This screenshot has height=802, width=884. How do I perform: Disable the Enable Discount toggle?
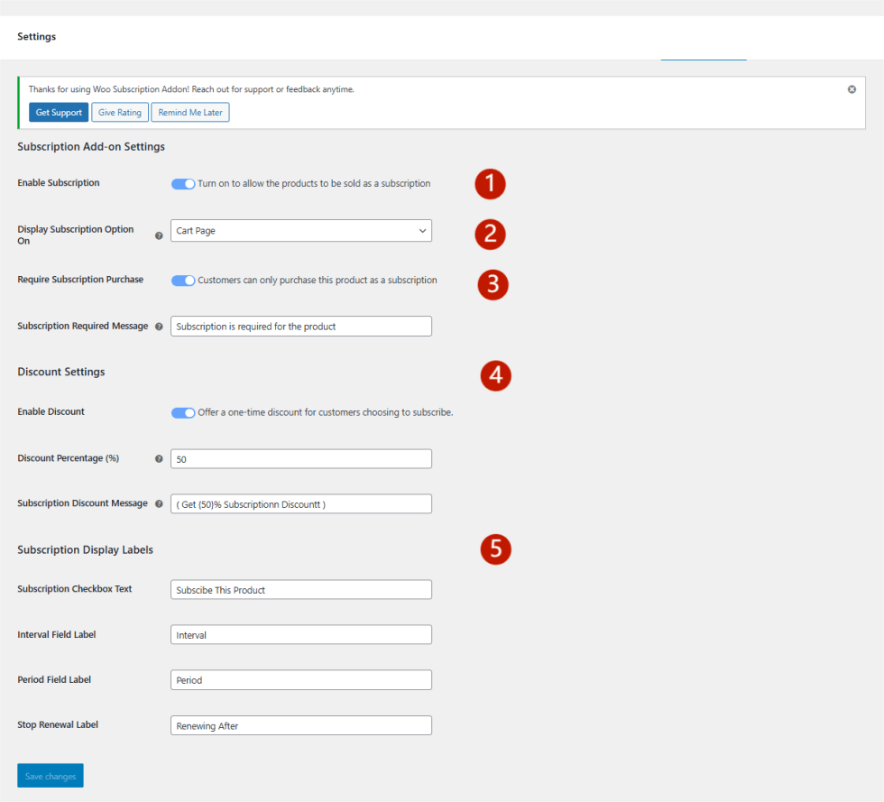183,413
